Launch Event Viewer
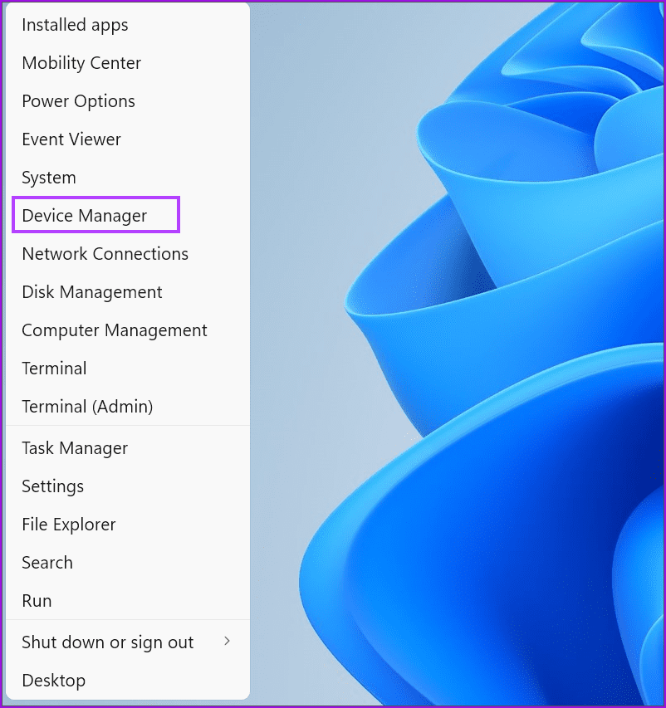The width and height of the screenshot is (666, 708). tap(71, 139)
